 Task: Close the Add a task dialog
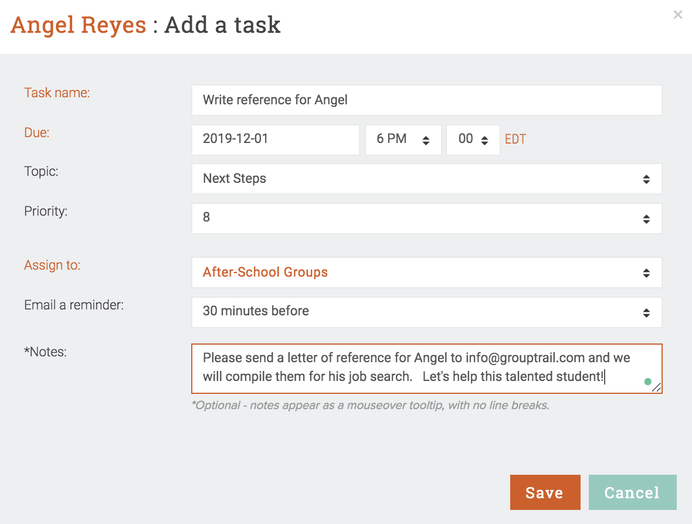678,15
